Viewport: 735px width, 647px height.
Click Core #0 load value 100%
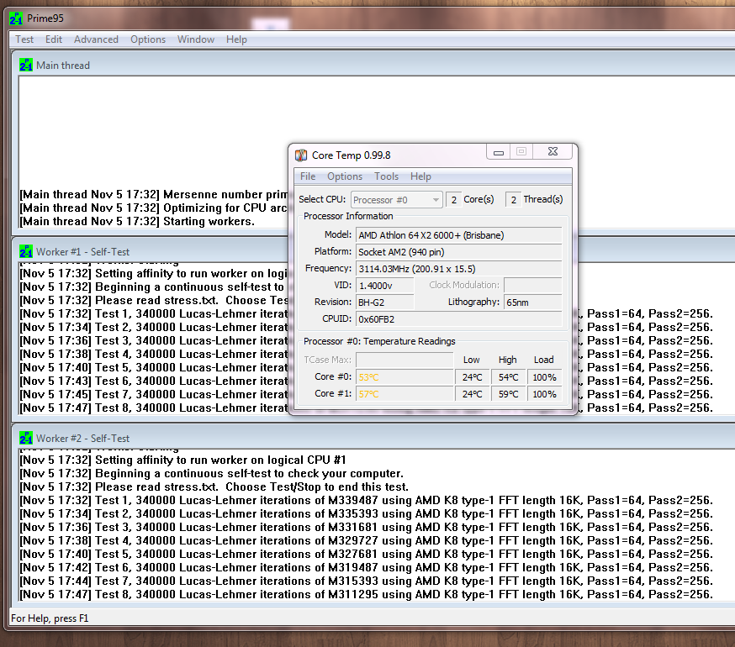point(544,377)
